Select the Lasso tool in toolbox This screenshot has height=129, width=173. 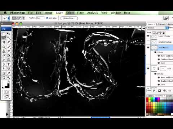pos(4,38)
